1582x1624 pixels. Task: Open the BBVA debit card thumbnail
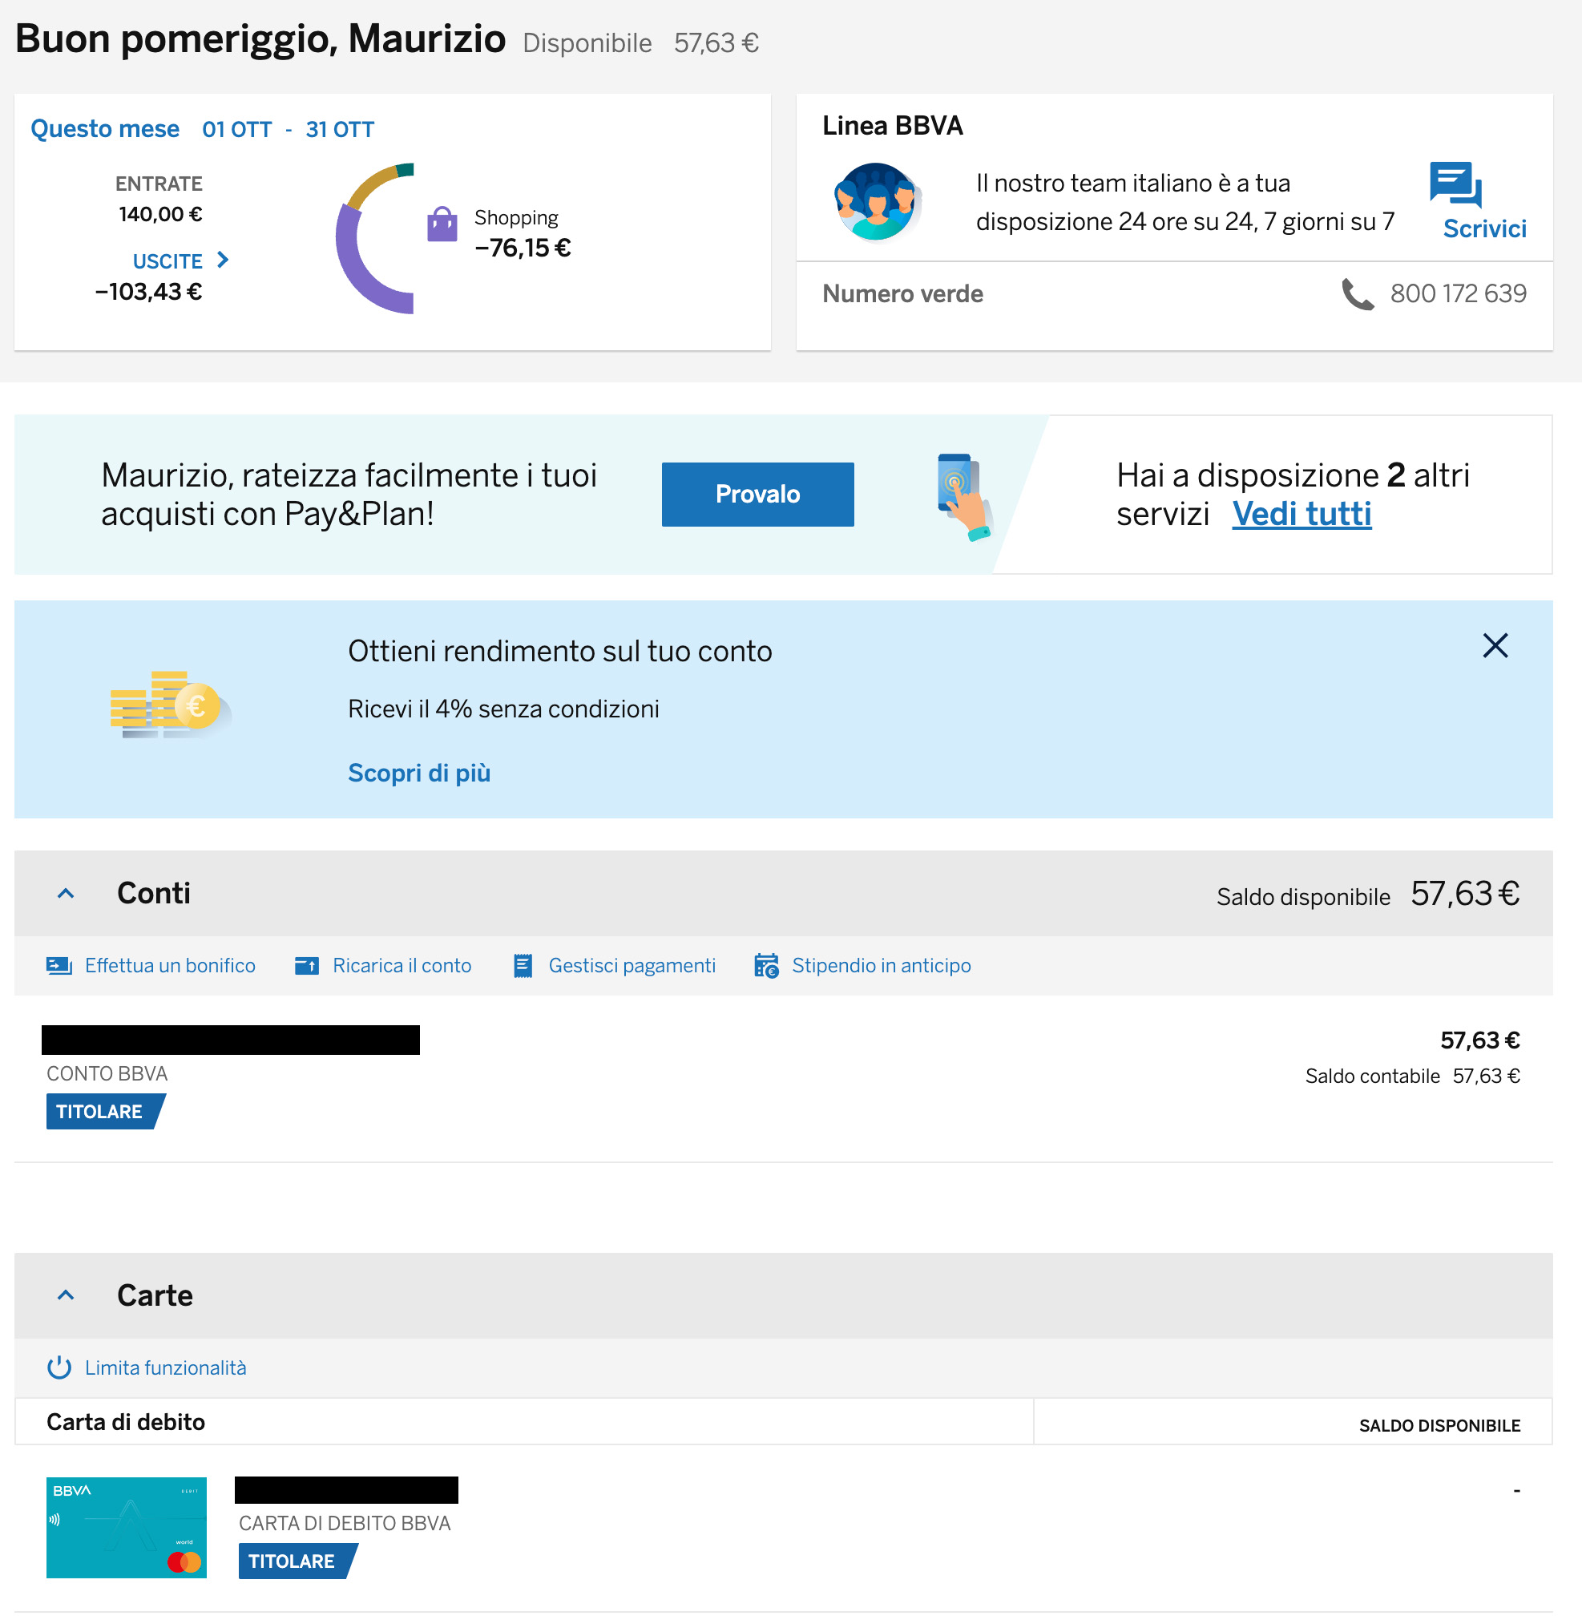pyautogui.click(x=127, y=1528)
